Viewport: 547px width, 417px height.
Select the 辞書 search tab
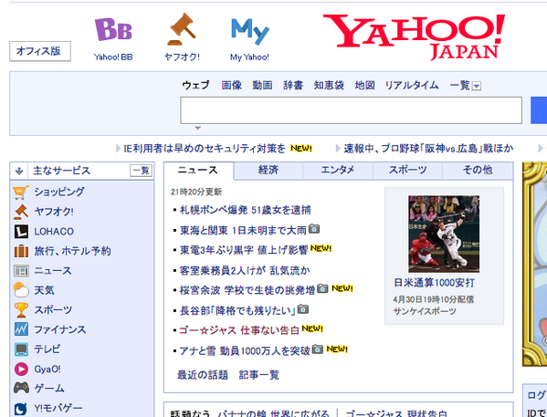click(293, 85)
